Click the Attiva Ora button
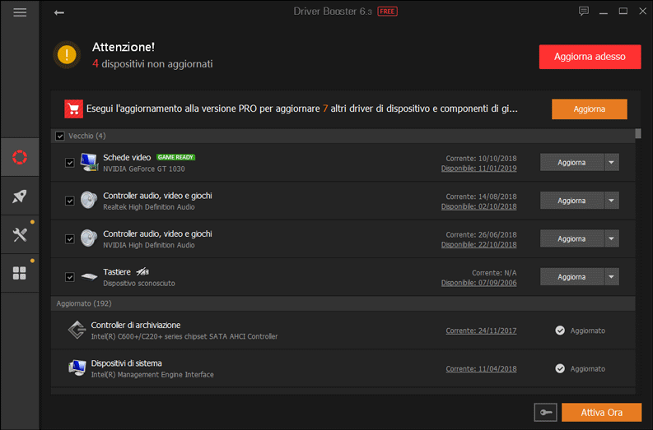Viewport: 653px width, 430px height. point(601,413)
